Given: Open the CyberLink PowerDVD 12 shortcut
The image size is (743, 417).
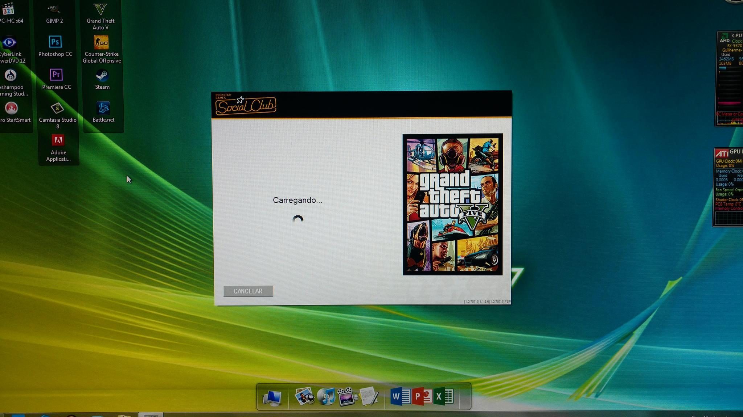Looking at the screenshot, I should [11, 50].
